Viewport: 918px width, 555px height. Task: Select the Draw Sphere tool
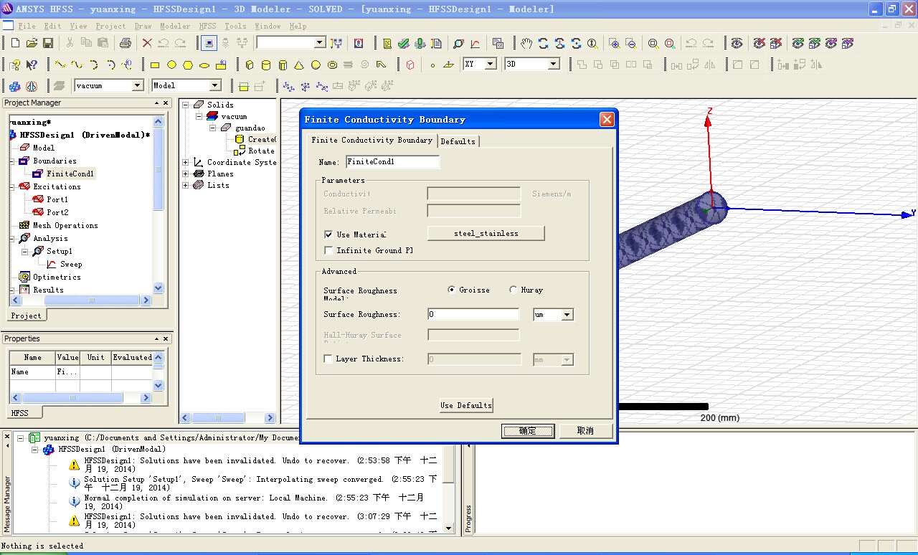(x=316, y=65)
